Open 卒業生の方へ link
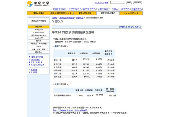The width and height of the screenshot is (177, 117). (x=104, y=9)
